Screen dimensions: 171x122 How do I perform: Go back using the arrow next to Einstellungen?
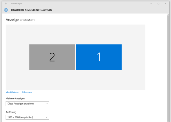[6, 3]
